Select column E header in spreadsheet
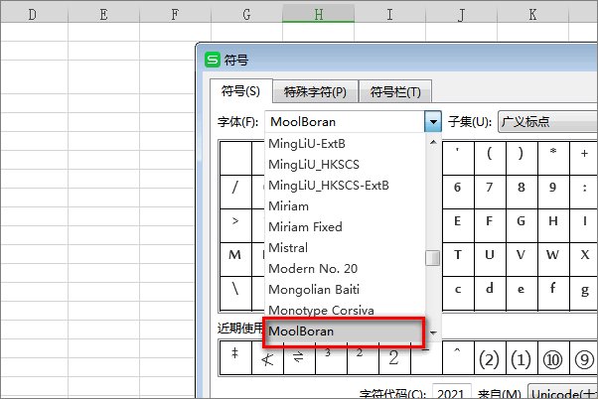Image resolution: width=598 pixels, height=399 pixels. 103,14
